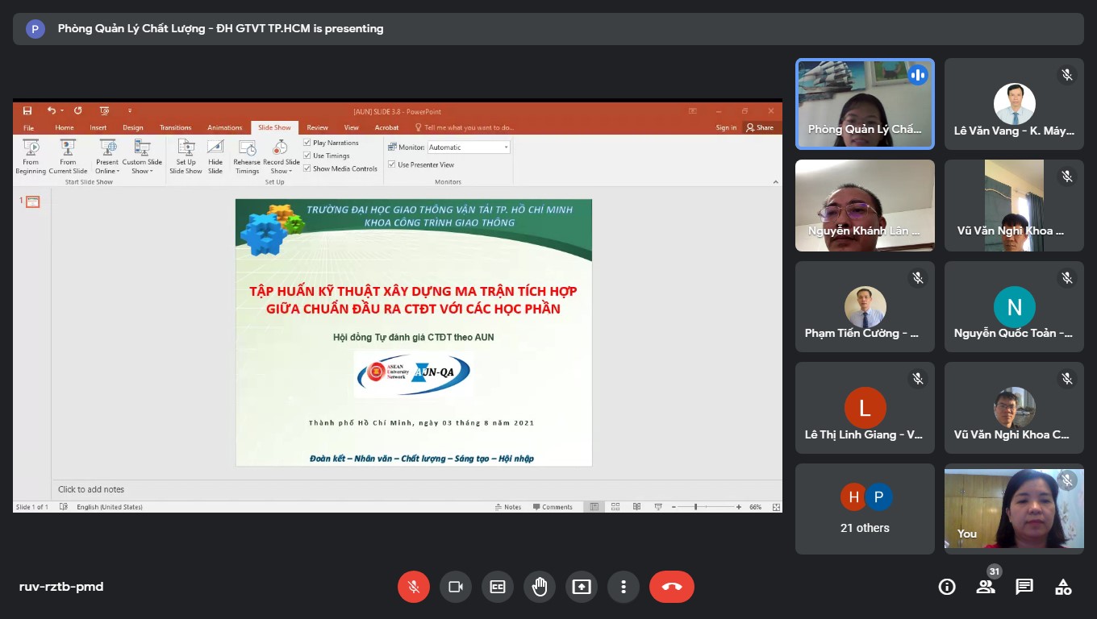The width and height of the screenshot is (1097, 619).
Task: Unmute the microphone in the call bar
Action: coord(414,587)
